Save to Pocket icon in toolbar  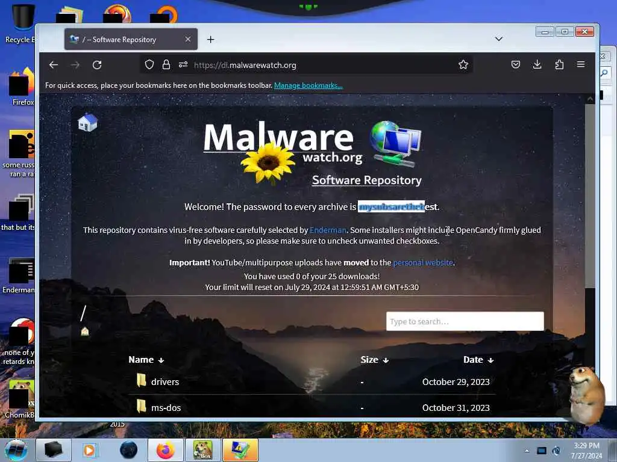516,65
